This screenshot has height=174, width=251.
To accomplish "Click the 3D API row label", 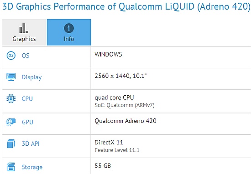I will pyautogui.click(x=31, y=143).
